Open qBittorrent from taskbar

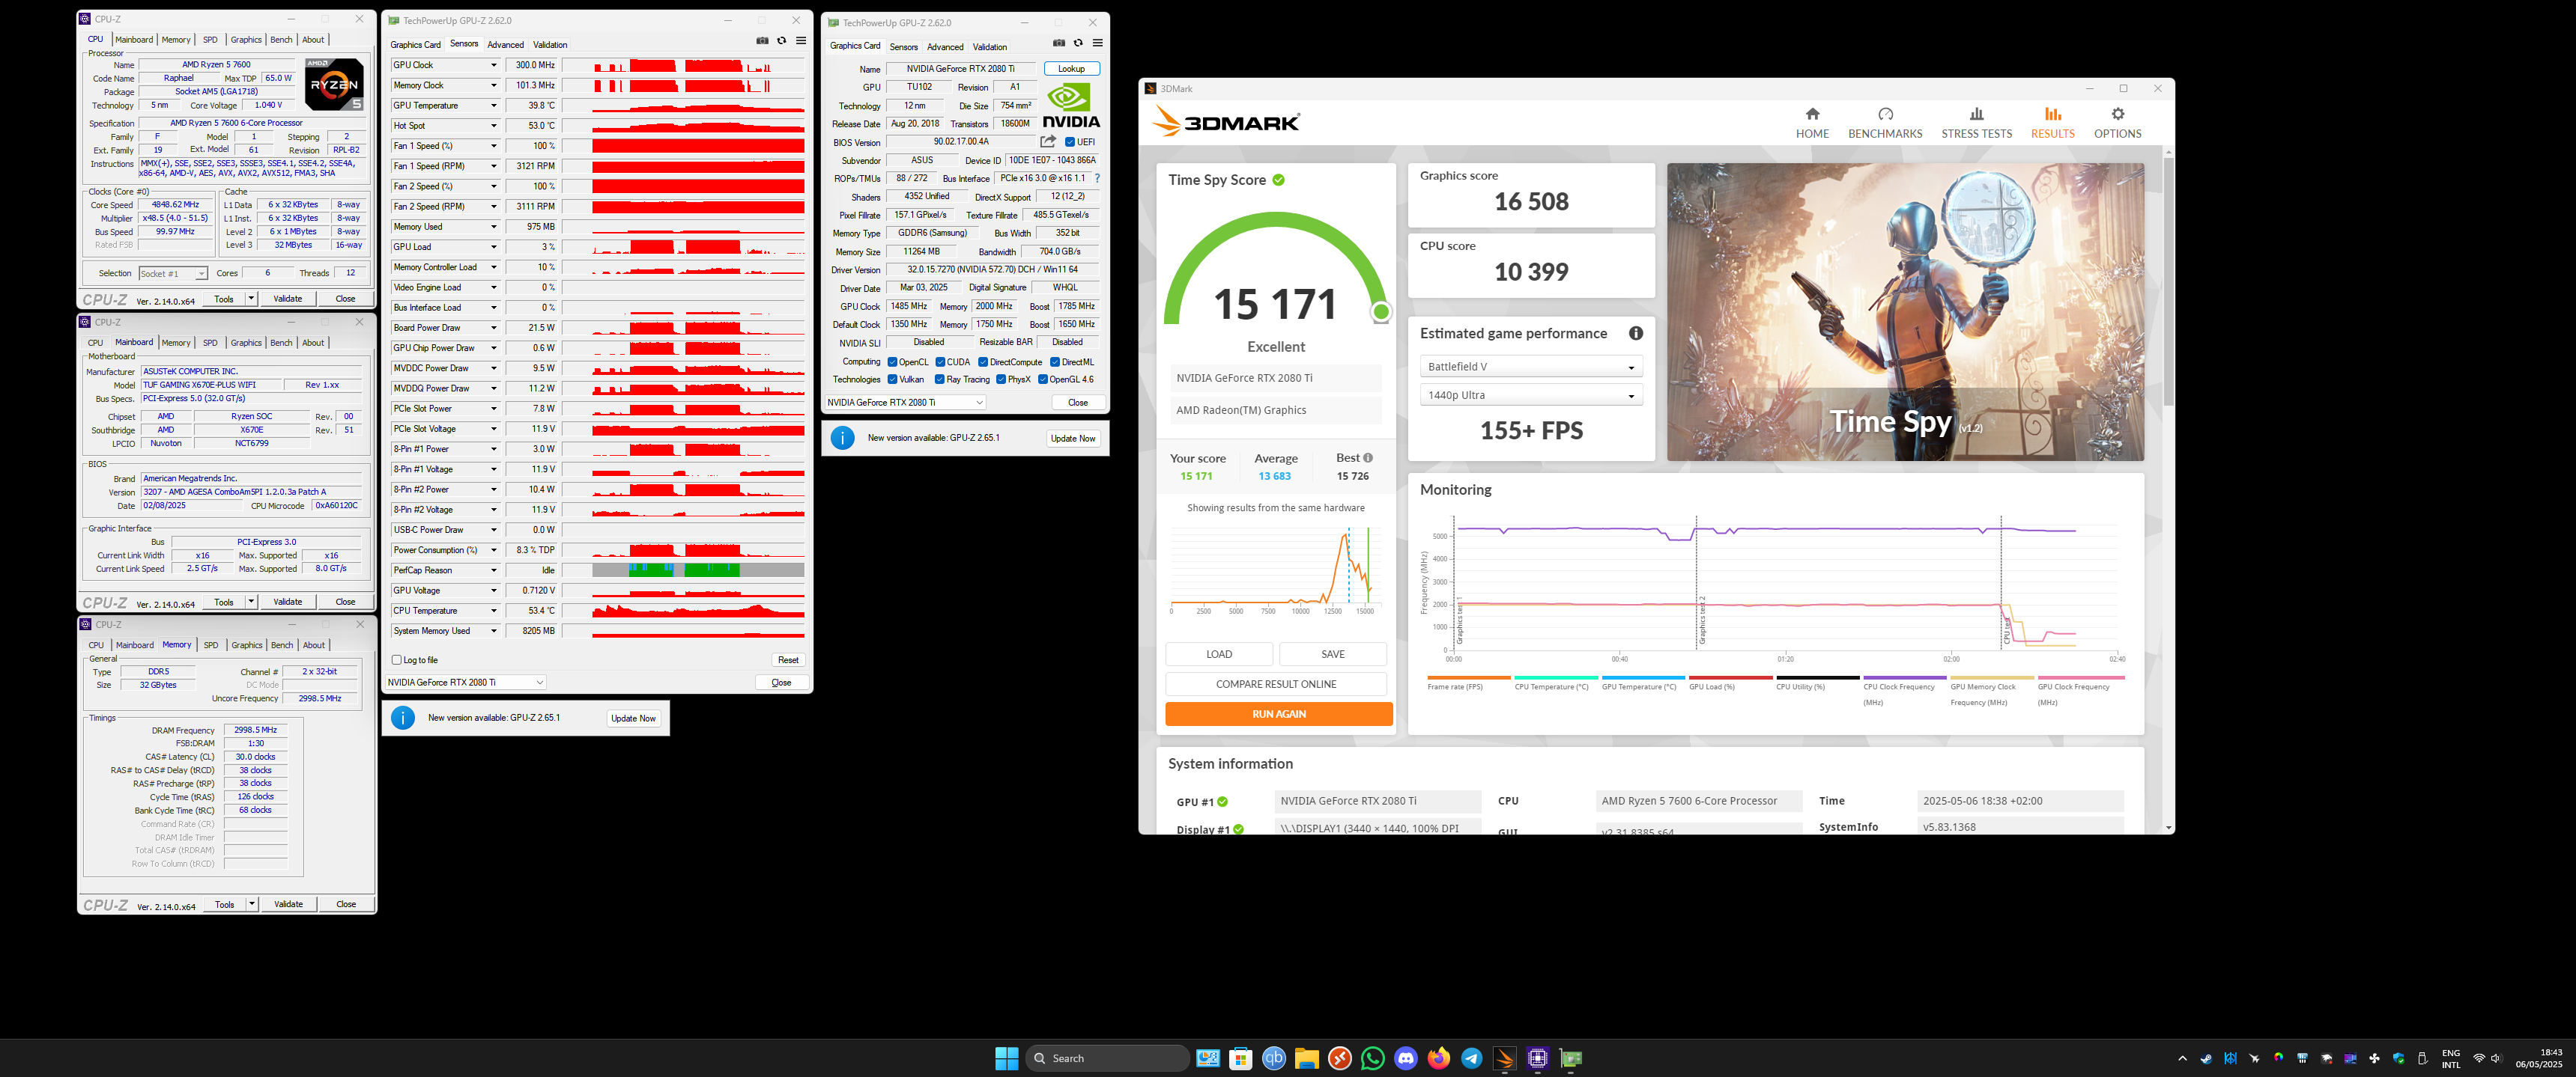(x=1274, y=1058)
